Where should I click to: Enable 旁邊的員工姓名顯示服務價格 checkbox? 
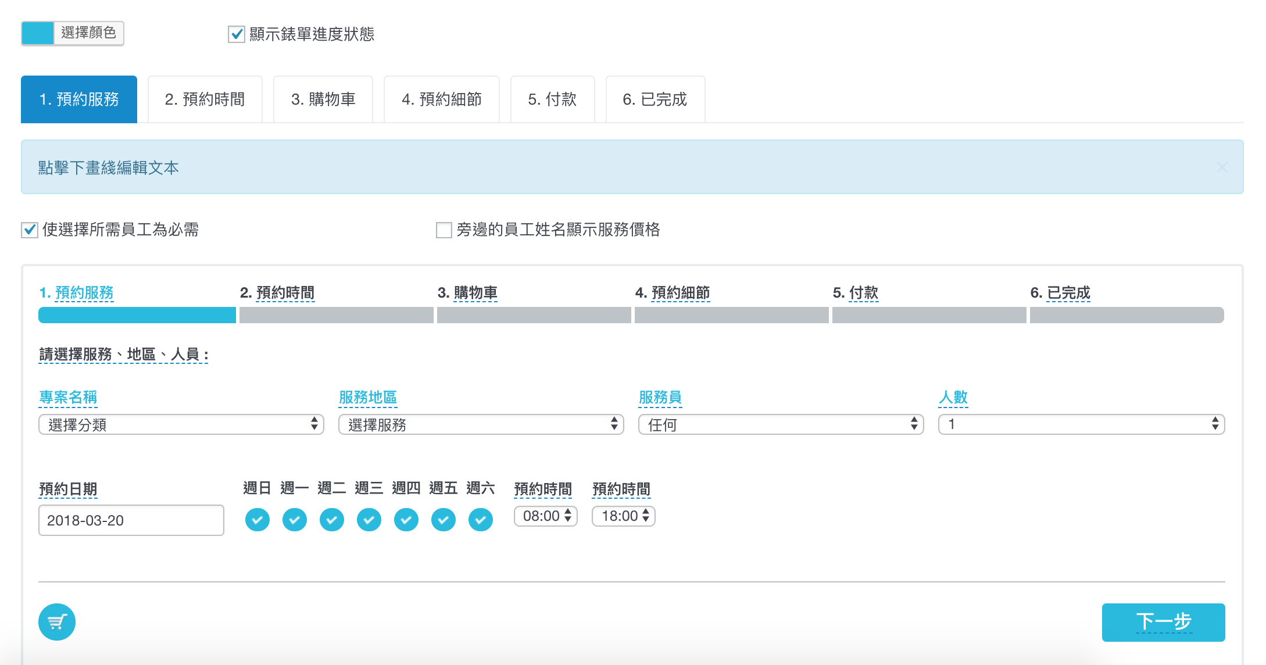444,230
